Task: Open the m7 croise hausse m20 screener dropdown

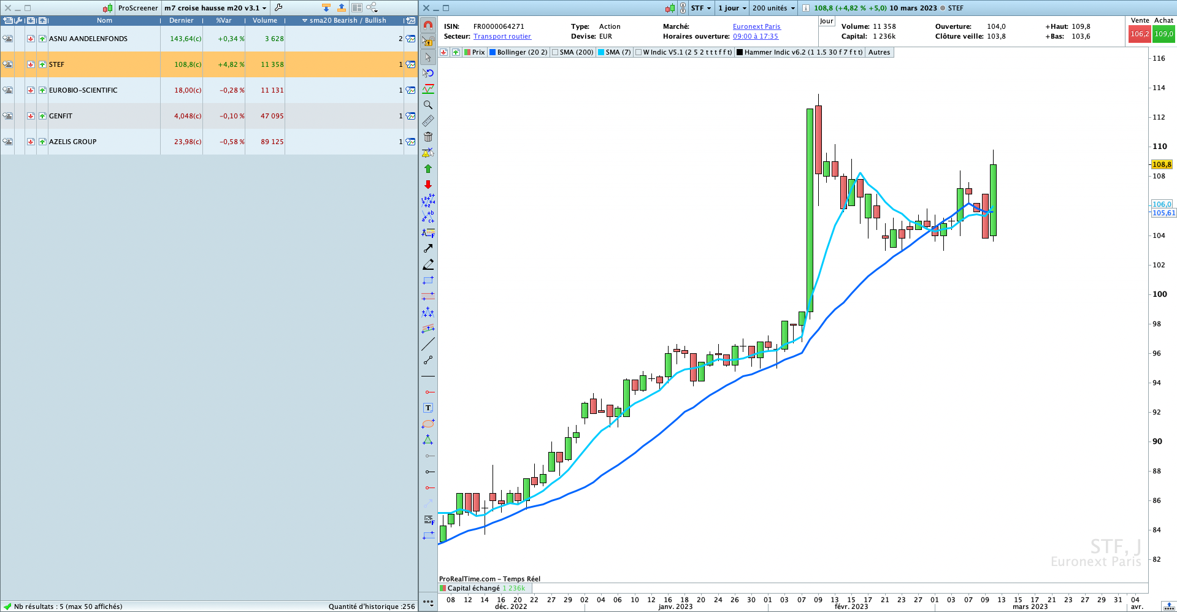Action: [215, 8]
